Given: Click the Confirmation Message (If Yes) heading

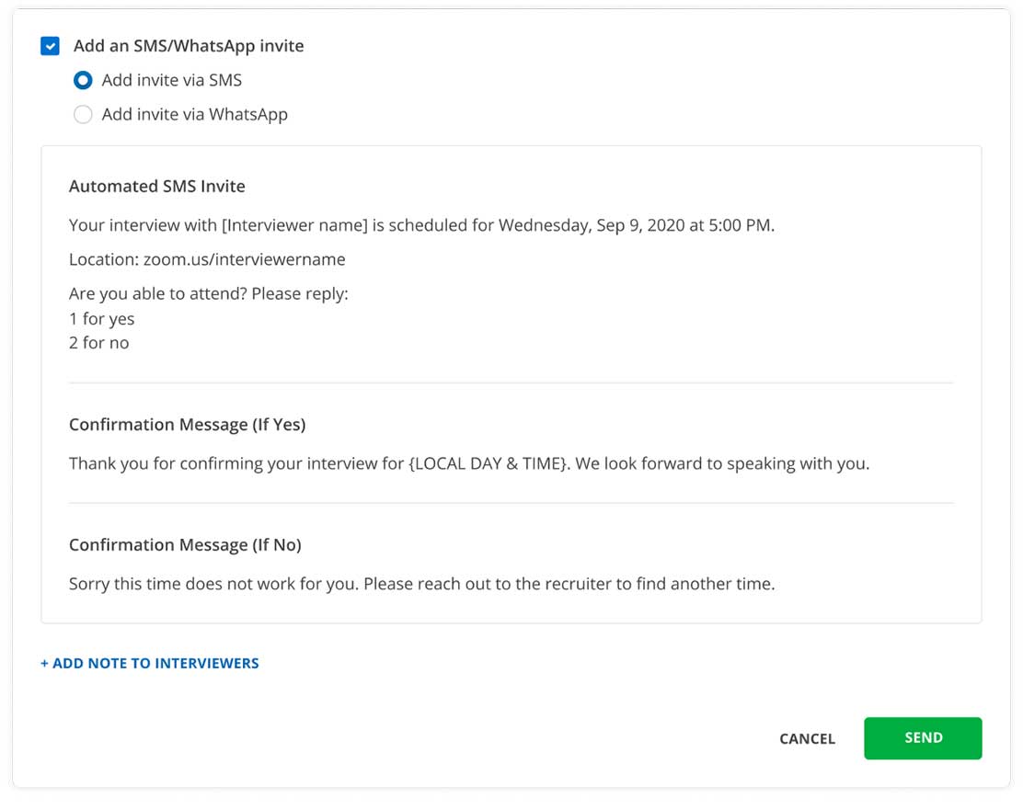Looking at the screenshot, I should coord(187,425).
